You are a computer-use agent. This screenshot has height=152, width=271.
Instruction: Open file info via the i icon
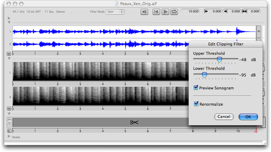70,12
